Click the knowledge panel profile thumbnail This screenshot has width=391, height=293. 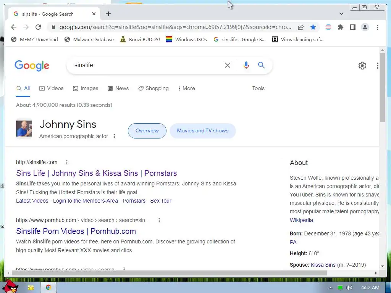coord(24,129)
